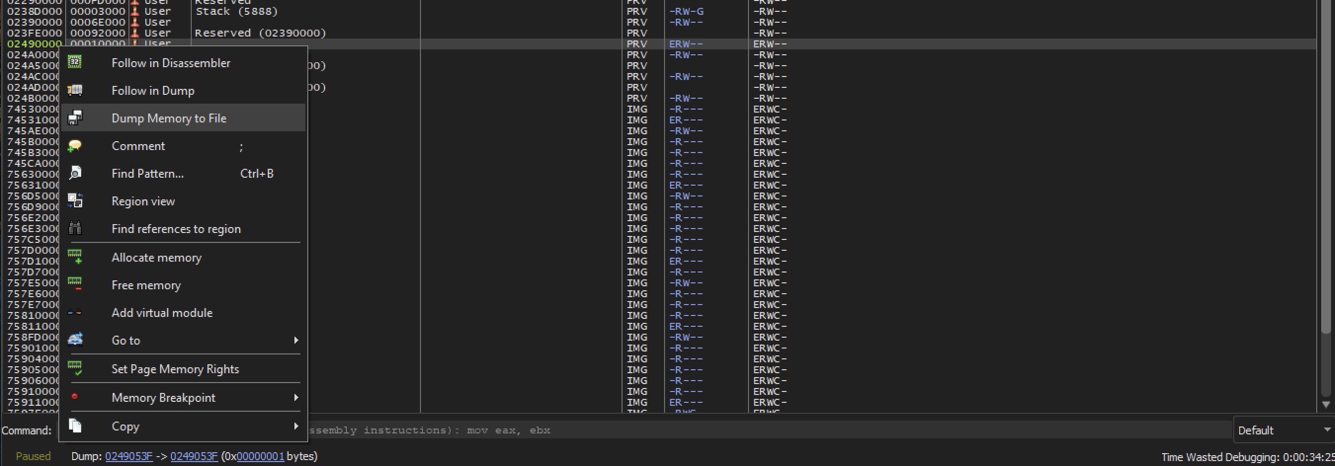Click the Set Page Memory Rights icon

click(x=75, y=368)
